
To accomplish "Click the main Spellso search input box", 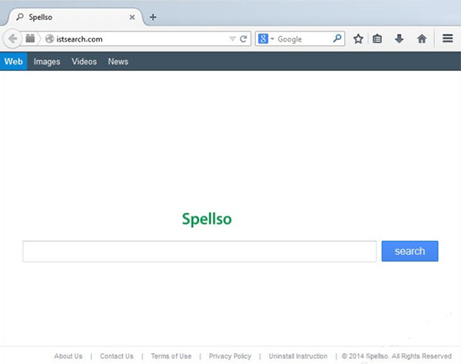I will pyautogui.click(x=200, y=251).
